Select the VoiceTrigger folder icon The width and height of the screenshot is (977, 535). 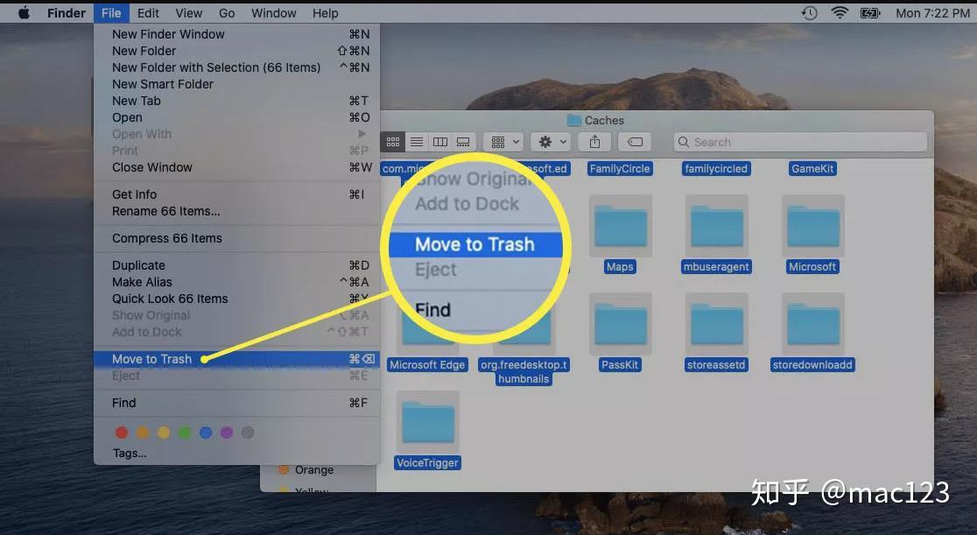427,422
